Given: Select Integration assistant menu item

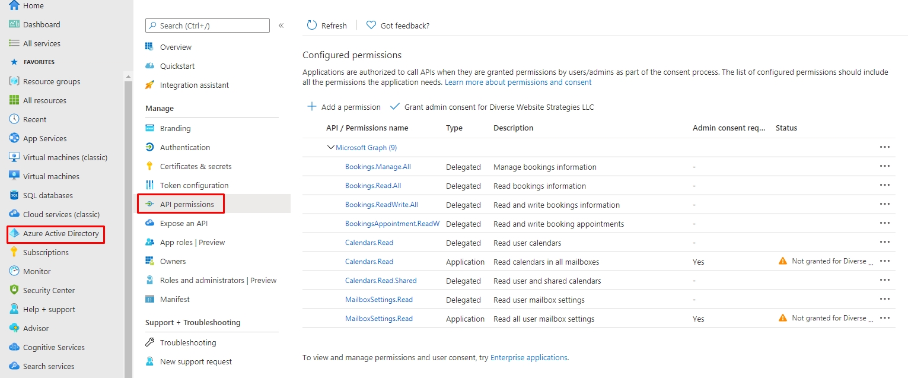Looking at the screenshot, I should tap(194, 85).
